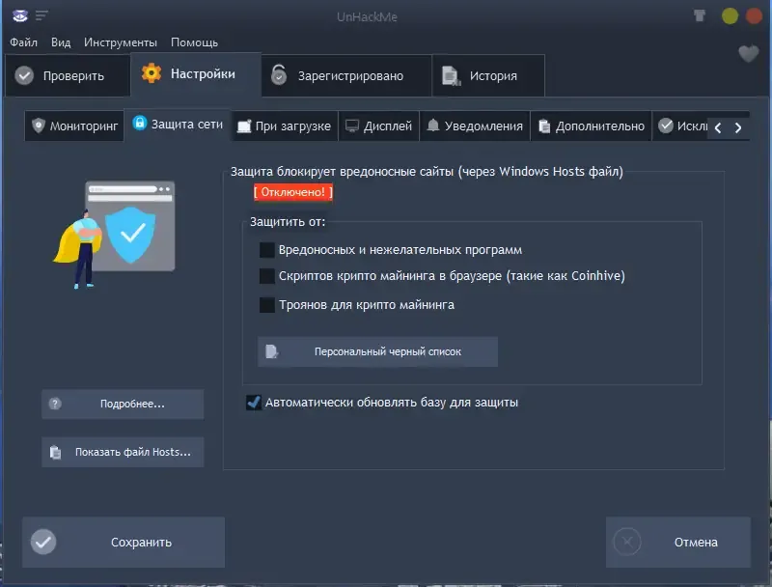The width and height of the screenshot is (772, 587).
Task: Open the Инструменты menu
Action: coord(122,42)
